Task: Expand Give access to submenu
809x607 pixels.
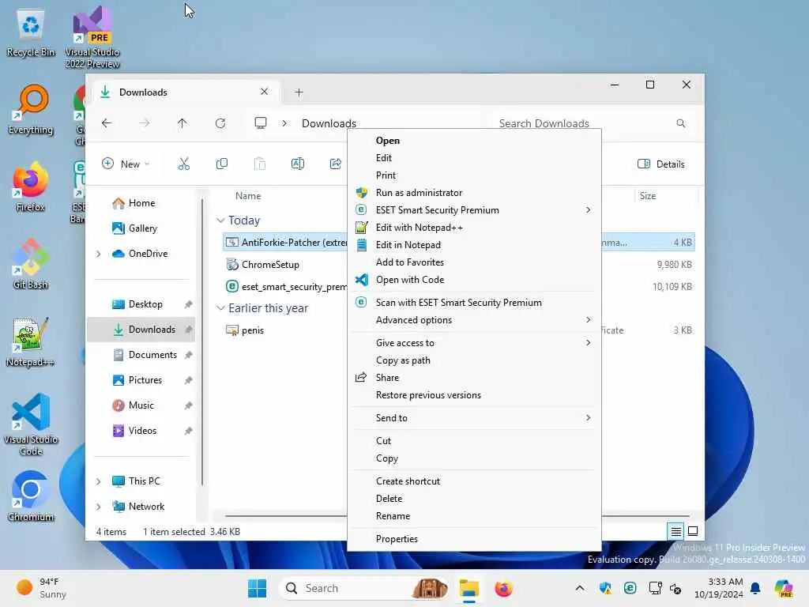Action: 474,343
